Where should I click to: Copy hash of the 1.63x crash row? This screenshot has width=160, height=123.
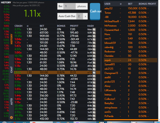click(x=94, y=89)
